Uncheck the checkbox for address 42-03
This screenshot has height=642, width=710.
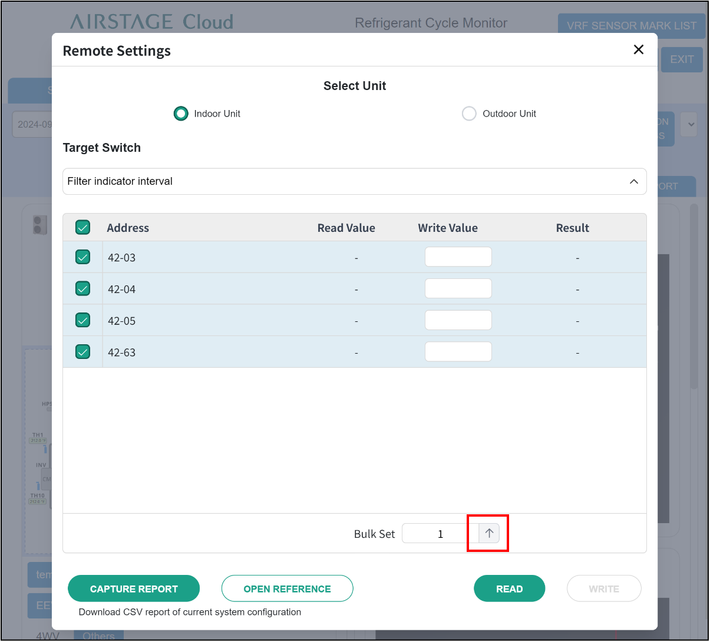point(83,257)
